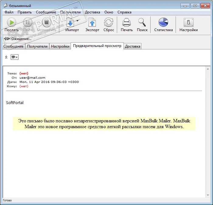Switch to the Сообщение tab

pyautogui.click(x=14, y=46)
